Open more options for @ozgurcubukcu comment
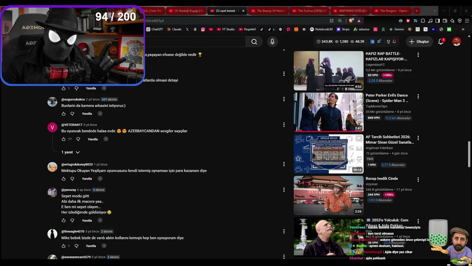This screenshot has height=266, width=472. pyautogui.click(x=284, y=99)
